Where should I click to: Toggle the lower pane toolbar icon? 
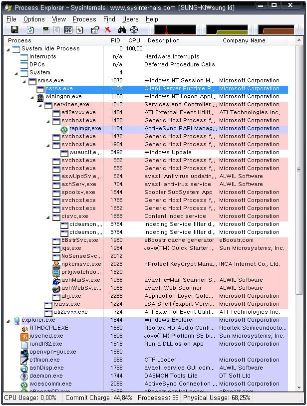(x=68, y=30)
